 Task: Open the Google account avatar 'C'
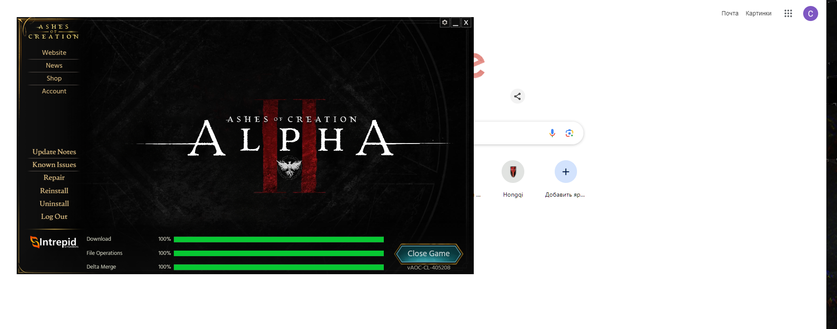pos(810,13)
